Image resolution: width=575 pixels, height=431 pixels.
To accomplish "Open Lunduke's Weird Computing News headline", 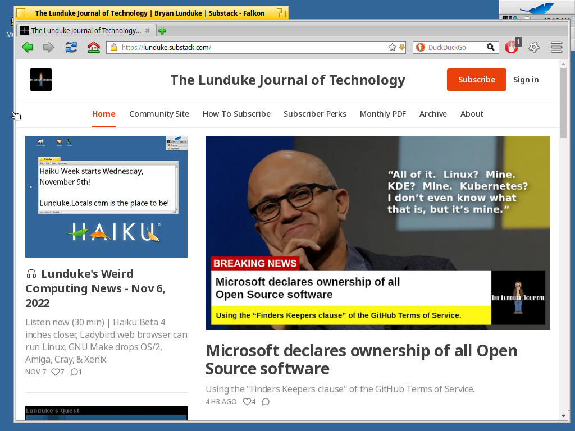I will click(95, 288).
